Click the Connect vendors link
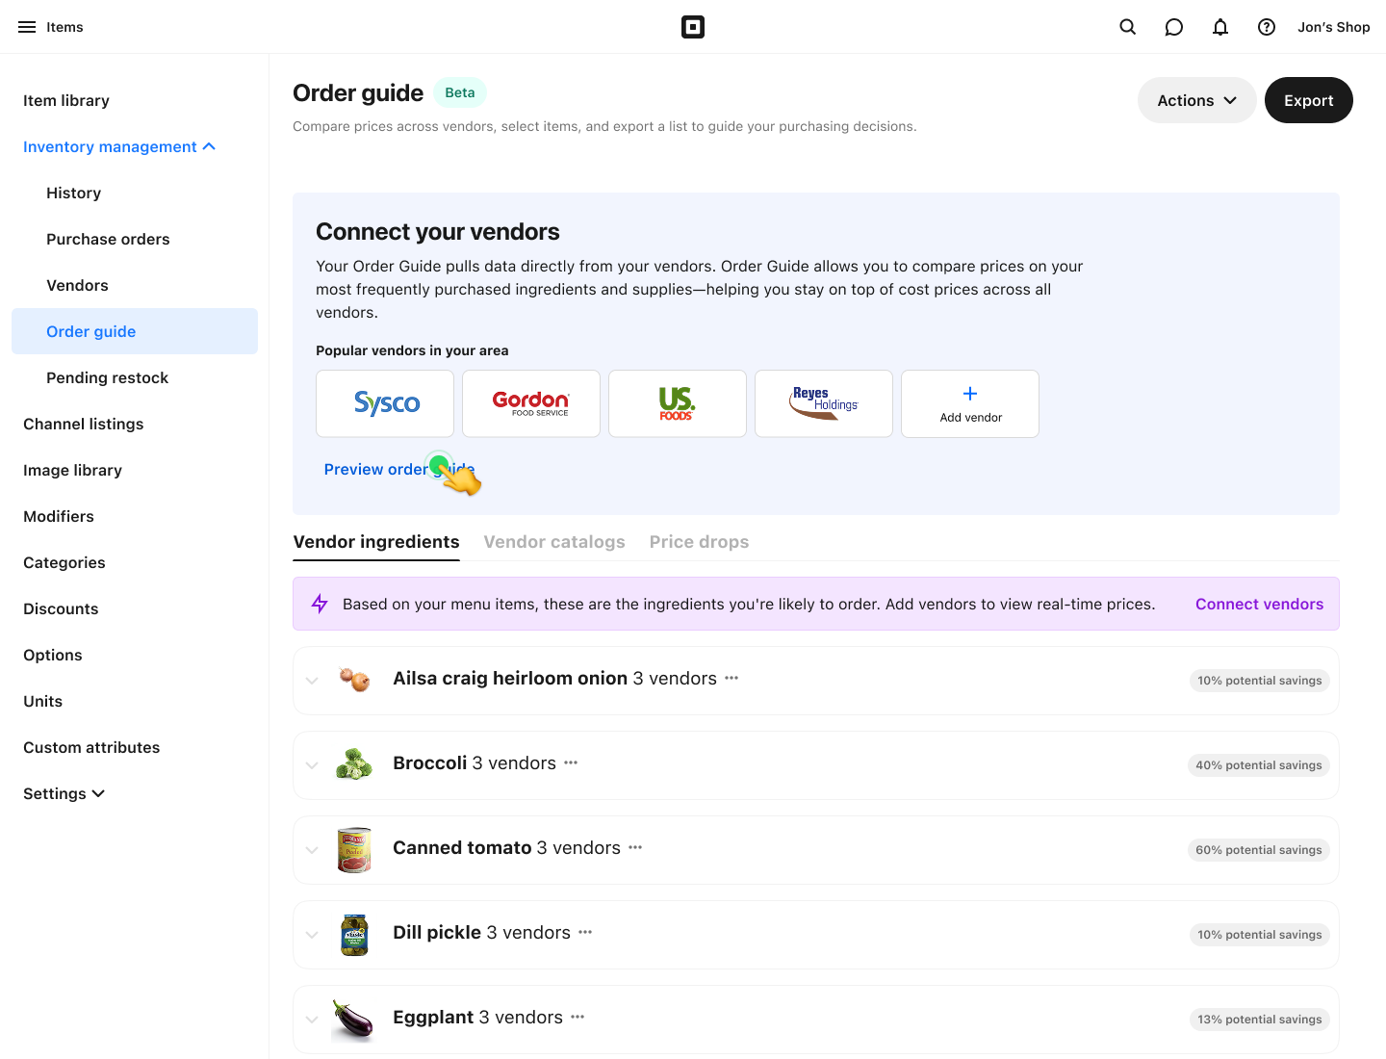Screen dimensions: 1386x1059 [1259, 604]
